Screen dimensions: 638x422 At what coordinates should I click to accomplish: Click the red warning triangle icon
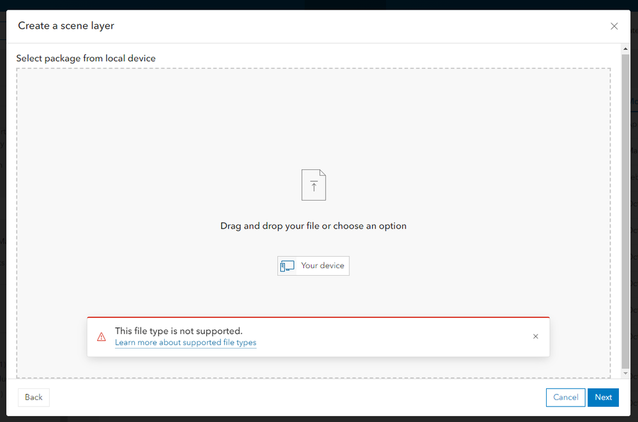click(x=102, y=336)
